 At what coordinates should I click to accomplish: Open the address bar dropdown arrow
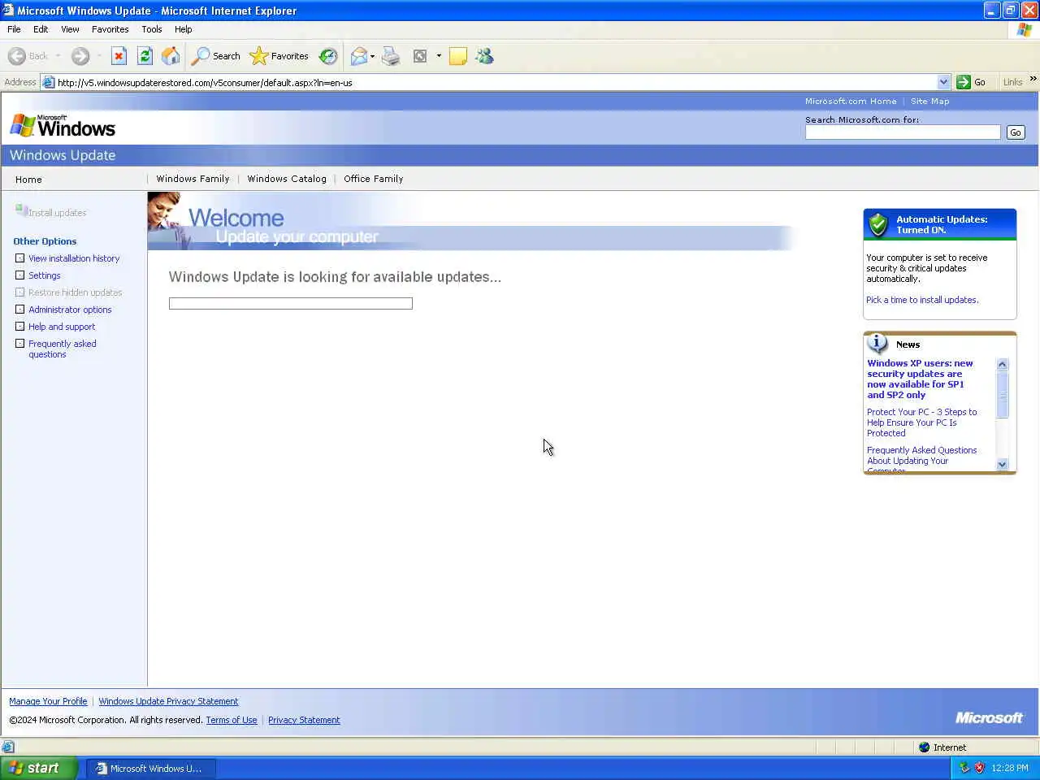pos(943,82)
